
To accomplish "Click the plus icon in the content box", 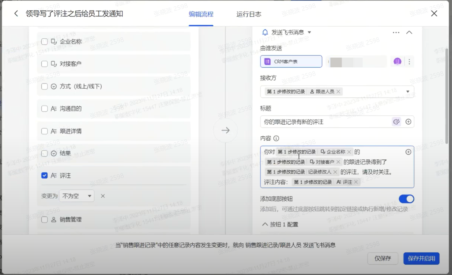I will tap(408, 152).
